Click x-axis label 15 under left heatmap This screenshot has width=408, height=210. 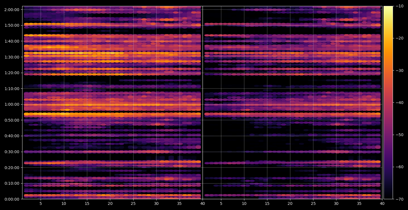click(x=87, y=204)
